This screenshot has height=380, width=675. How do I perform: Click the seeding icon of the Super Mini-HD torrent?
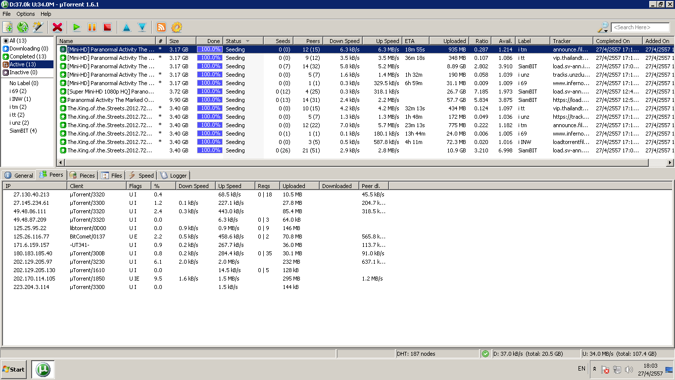tap(63, 92)
